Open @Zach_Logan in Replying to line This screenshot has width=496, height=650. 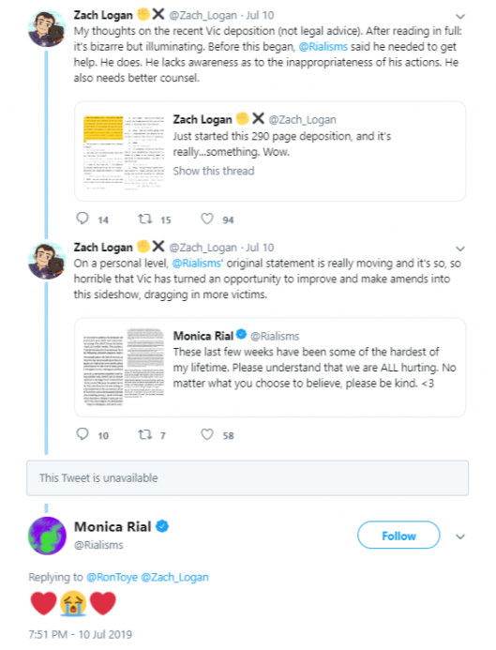point(174,577)
